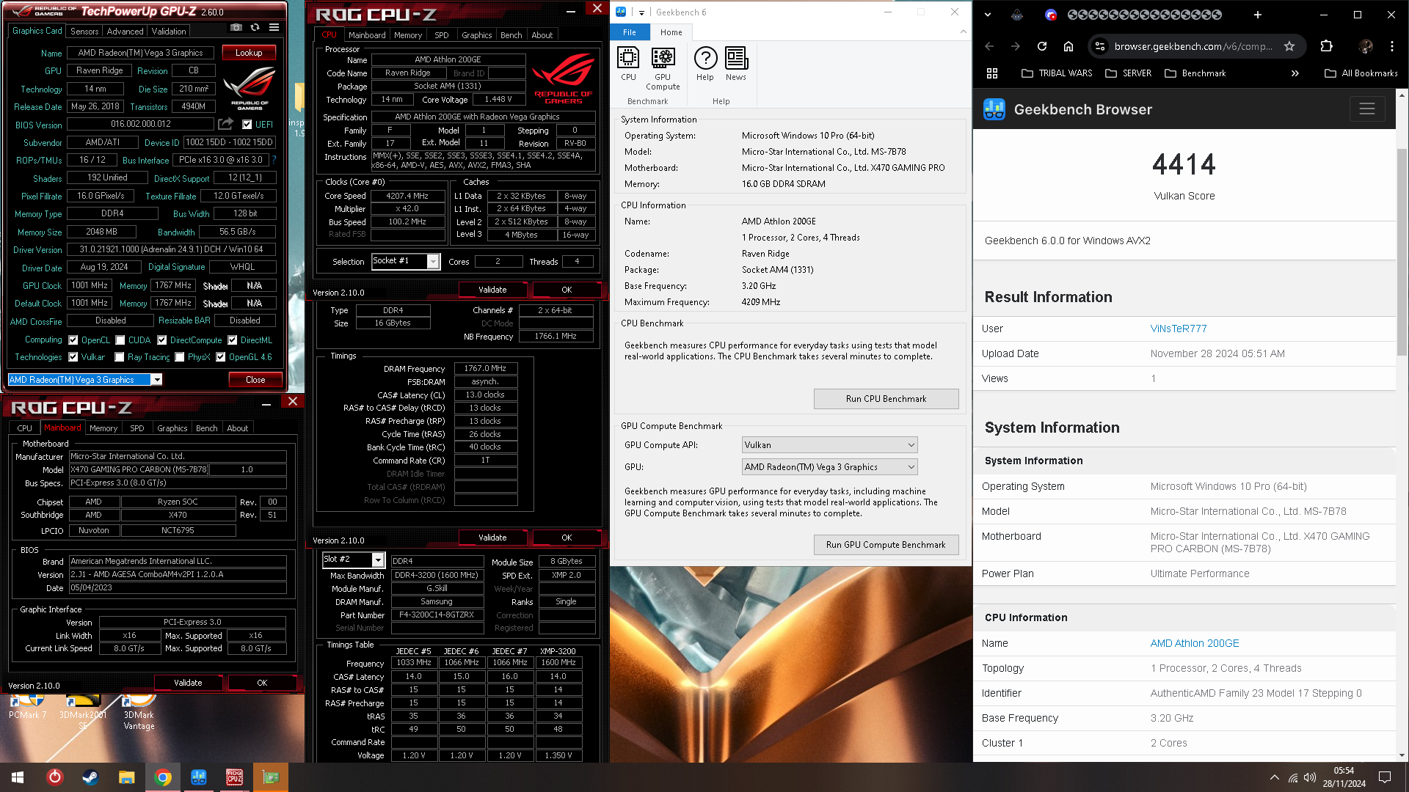The height and width of the screenshot is (792, 1409).
Task: Switch to Chrome from the taskbar
Action: pyautogui.click(x=163, y=777)
